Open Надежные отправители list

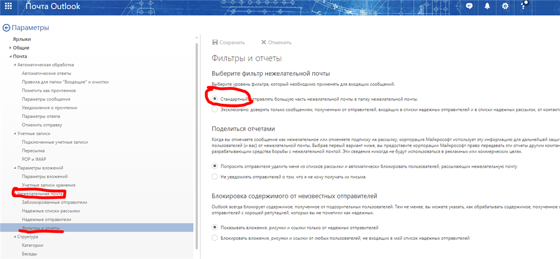pos(46,220)
